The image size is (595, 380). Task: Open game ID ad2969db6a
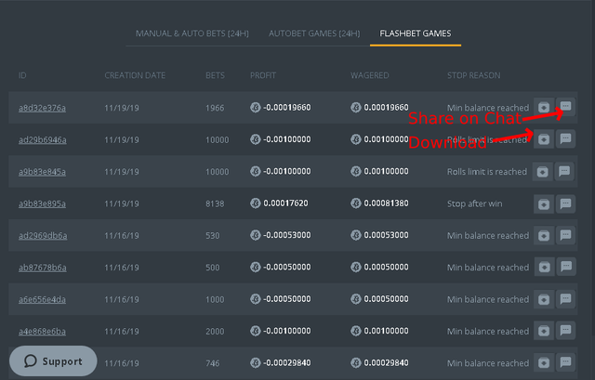(43, 235)
